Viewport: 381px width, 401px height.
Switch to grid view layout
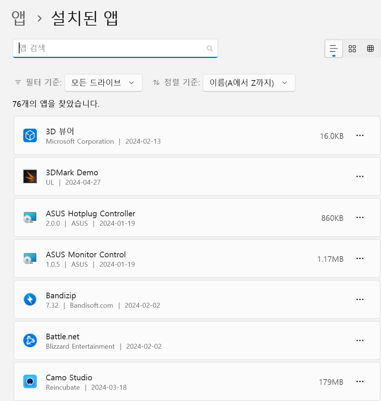click(x=352, y=49)
